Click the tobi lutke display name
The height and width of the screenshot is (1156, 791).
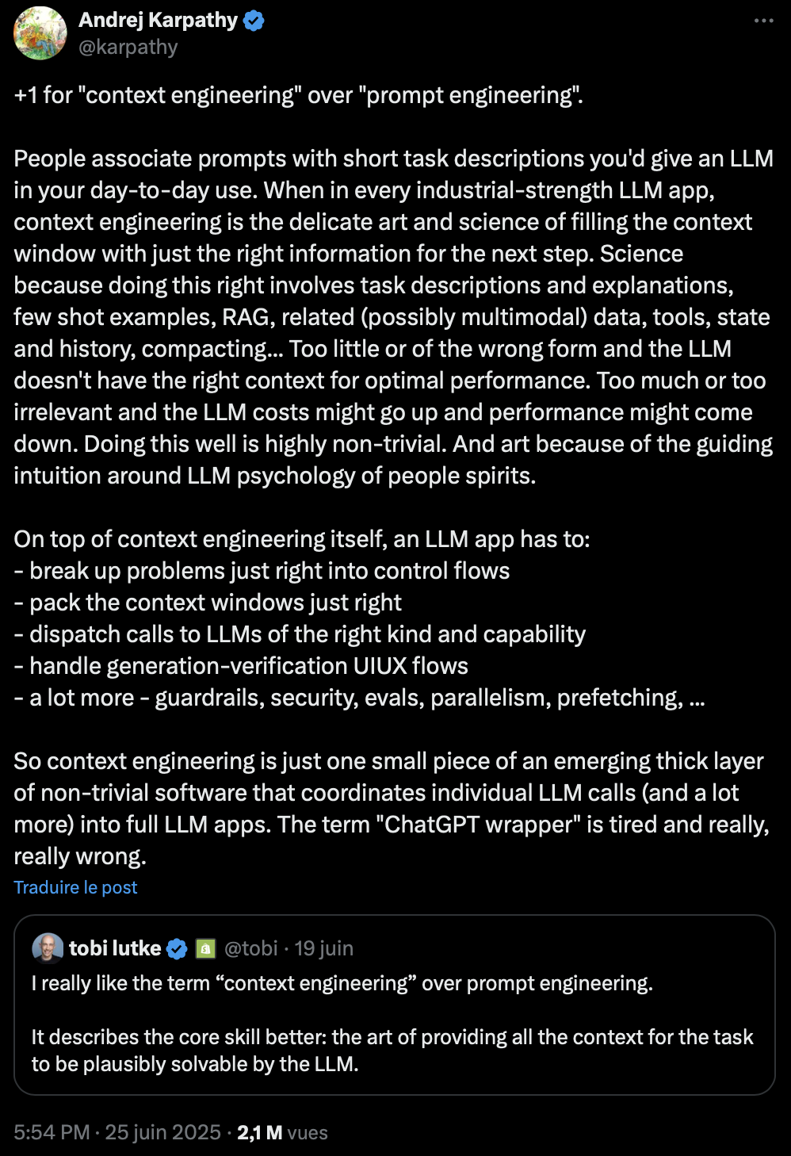(115, 948)
